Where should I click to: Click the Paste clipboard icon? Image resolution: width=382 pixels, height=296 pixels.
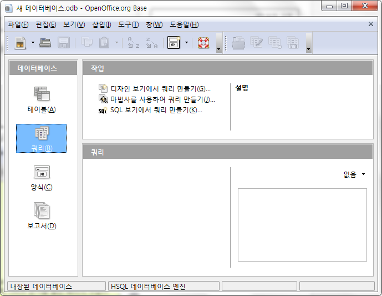pos(104,42)
